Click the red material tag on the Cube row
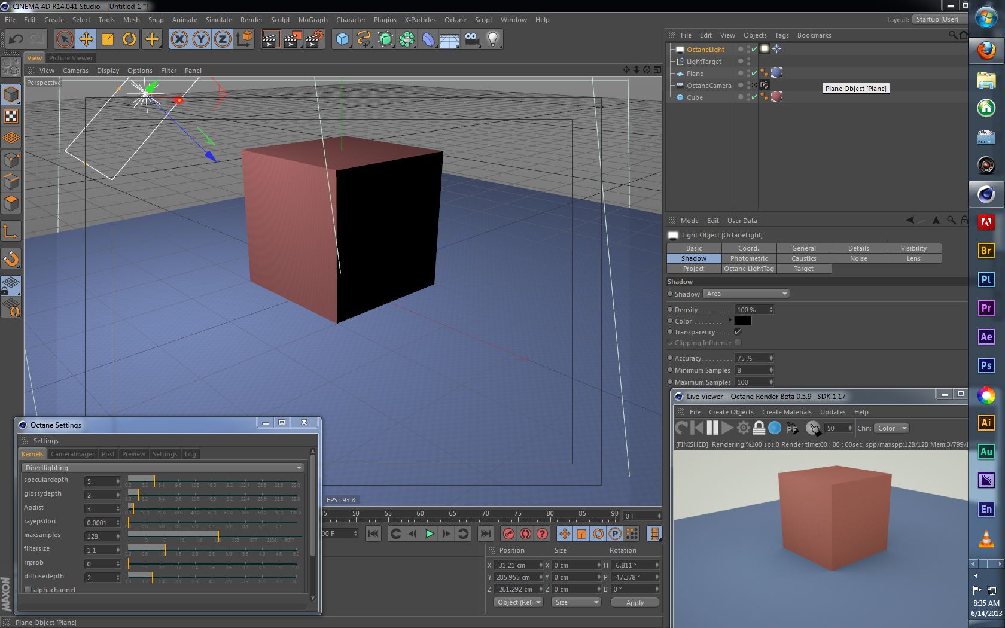This screenshot has width=1005, height=628. [776, 97]
